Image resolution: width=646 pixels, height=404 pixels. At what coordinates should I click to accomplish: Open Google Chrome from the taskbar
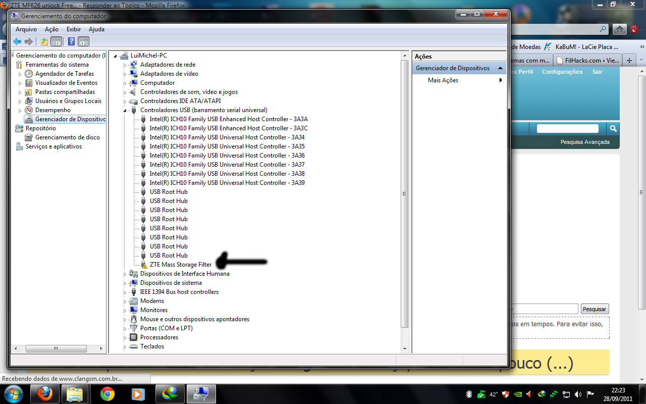pos(107,394)
